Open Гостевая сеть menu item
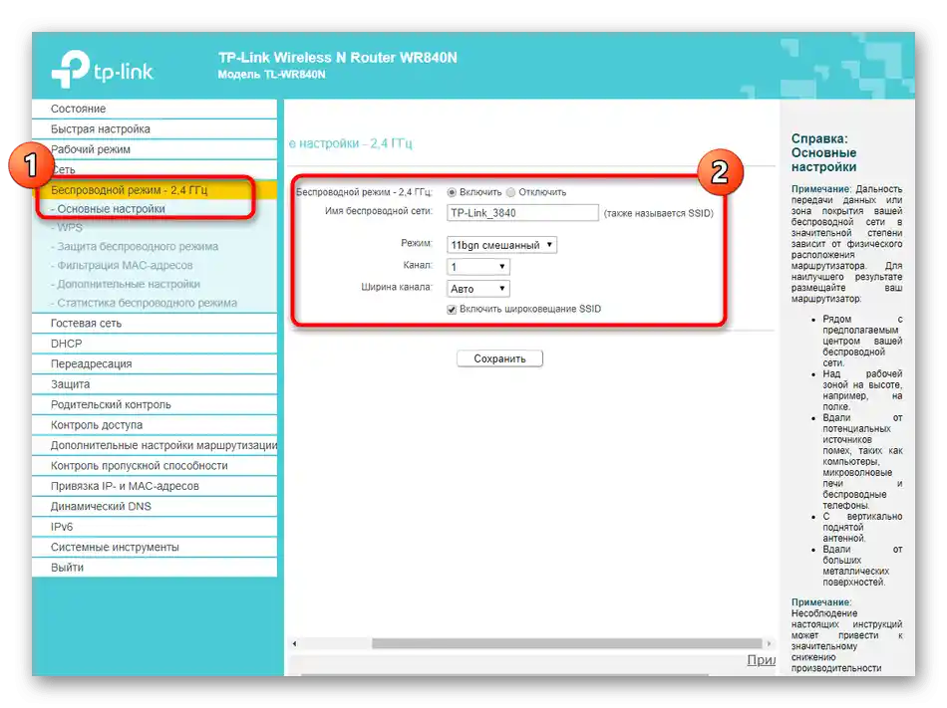The image size is (947, 708). click(x=155, y=324)
